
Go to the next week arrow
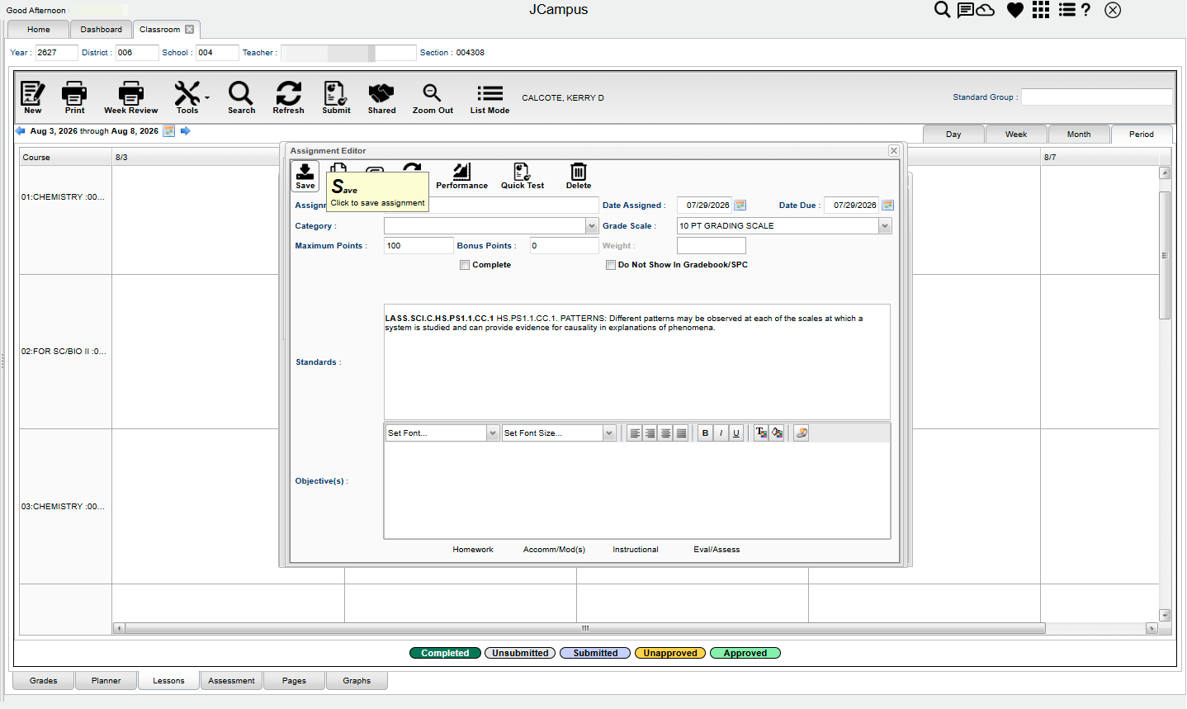pos(186,131)
